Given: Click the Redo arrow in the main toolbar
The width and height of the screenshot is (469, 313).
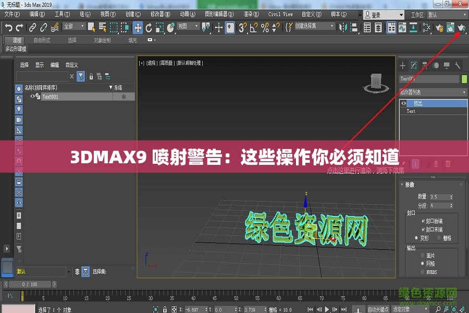Looking at the screenshot, I should pyautogui.click(x=20, y=28).
